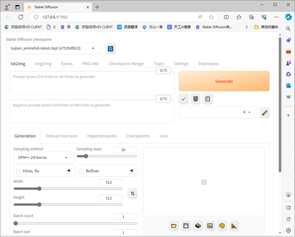Screen dimensions: 295x237
Task: Expand the Hires. fix section arrow
Action: click(x=68, y=171)
